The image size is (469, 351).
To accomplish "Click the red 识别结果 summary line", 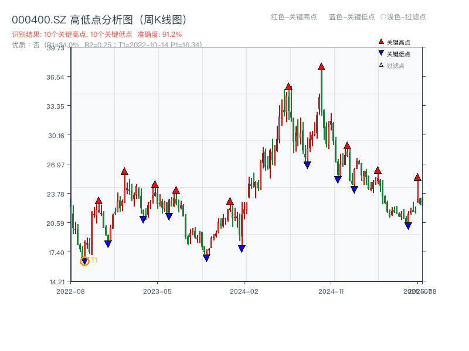I will 97,35.
